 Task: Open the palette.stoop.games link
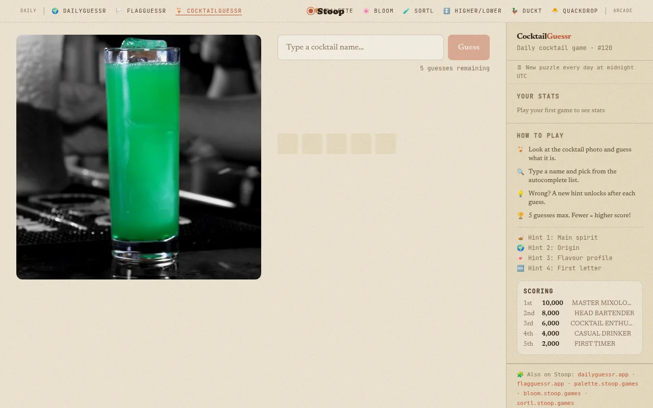click(606, 384)
